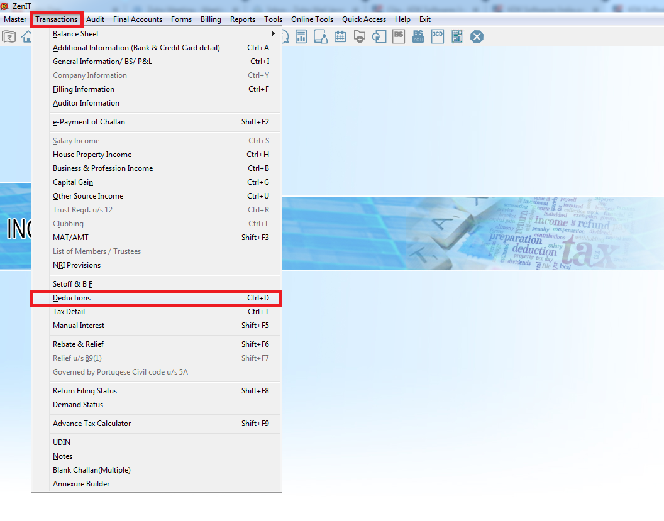Screen dimensions: 664x521
Task: Open Tax Detail entry
Action: tap(157, 312)
